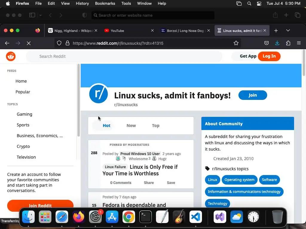Open Google Chrome from the Dock
Screen dimensions: 306x229
click(x=128, y=217)
